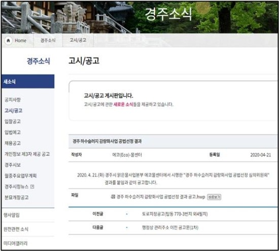Open 분묘개장공고 sidebar item

point(17,197)
